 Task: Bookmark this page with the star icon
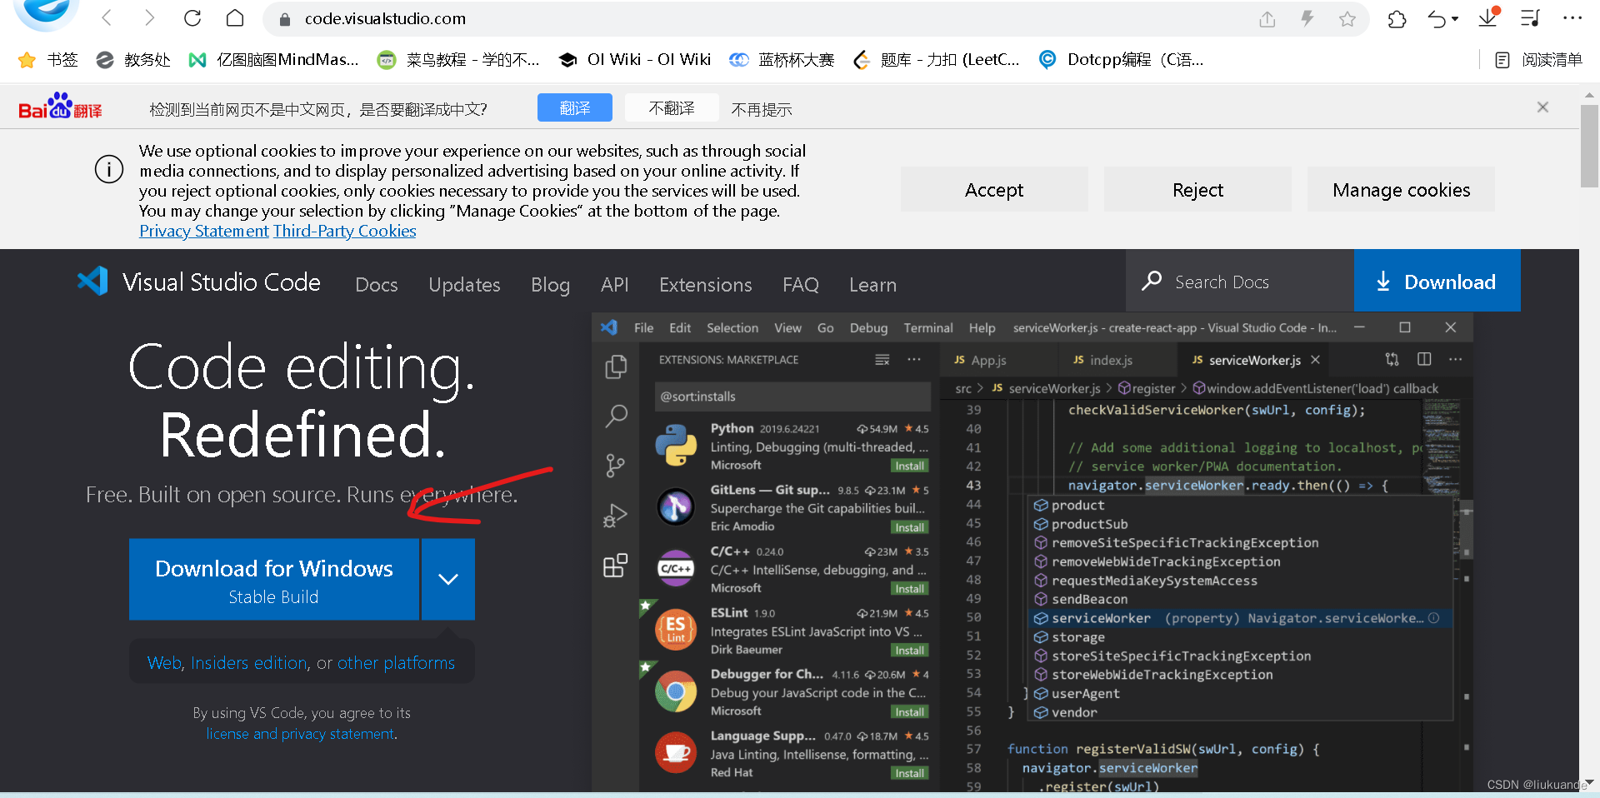[1347, 19]
